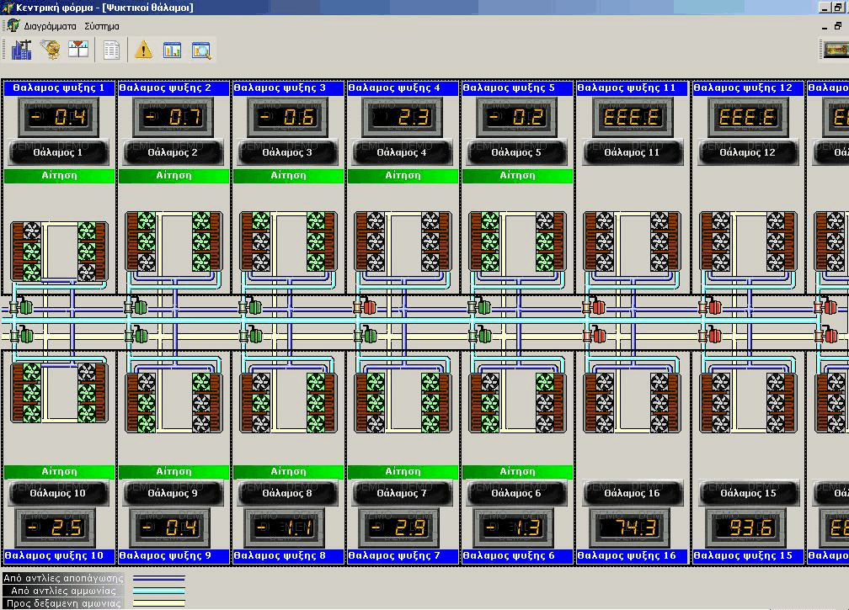Click the top-left fan of chamber 2
Screen dimensions: 849x610
coord(147,222)
